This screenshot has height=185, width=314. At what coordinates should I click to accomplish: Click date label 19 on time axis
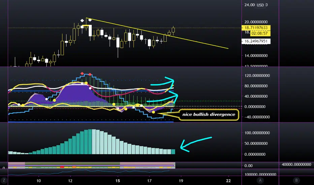tap(181, 181)
